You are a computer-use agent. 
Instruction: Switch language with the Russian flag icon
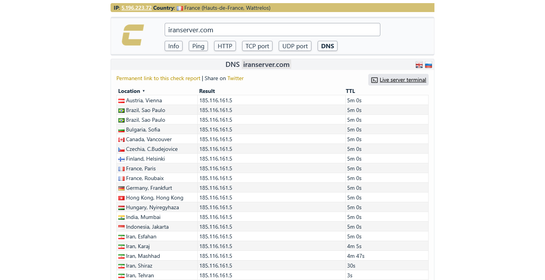(428, 65)
